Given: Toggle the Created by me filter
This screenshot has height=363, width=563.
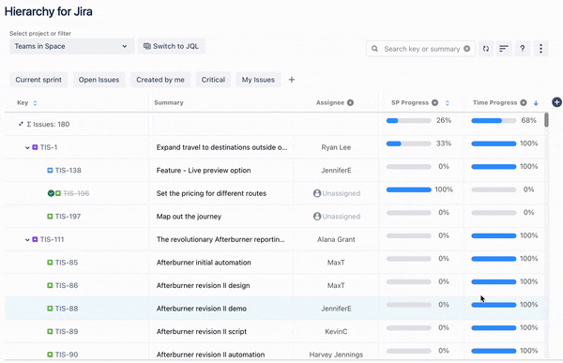Looking at the screenshot, I should (160, 80).
